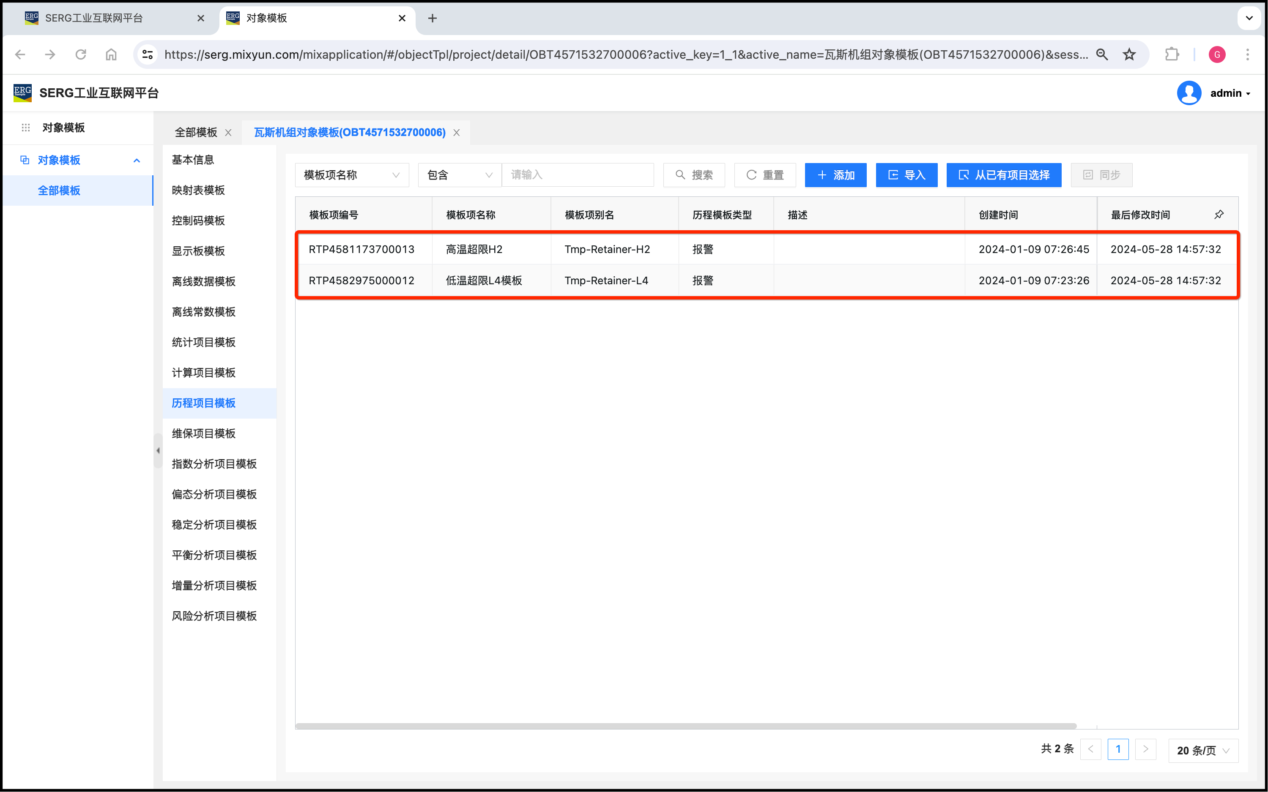The image size is (1268, 792).
Task: Open the 包含 condition dropdown
Action: [x=459, y=175]
